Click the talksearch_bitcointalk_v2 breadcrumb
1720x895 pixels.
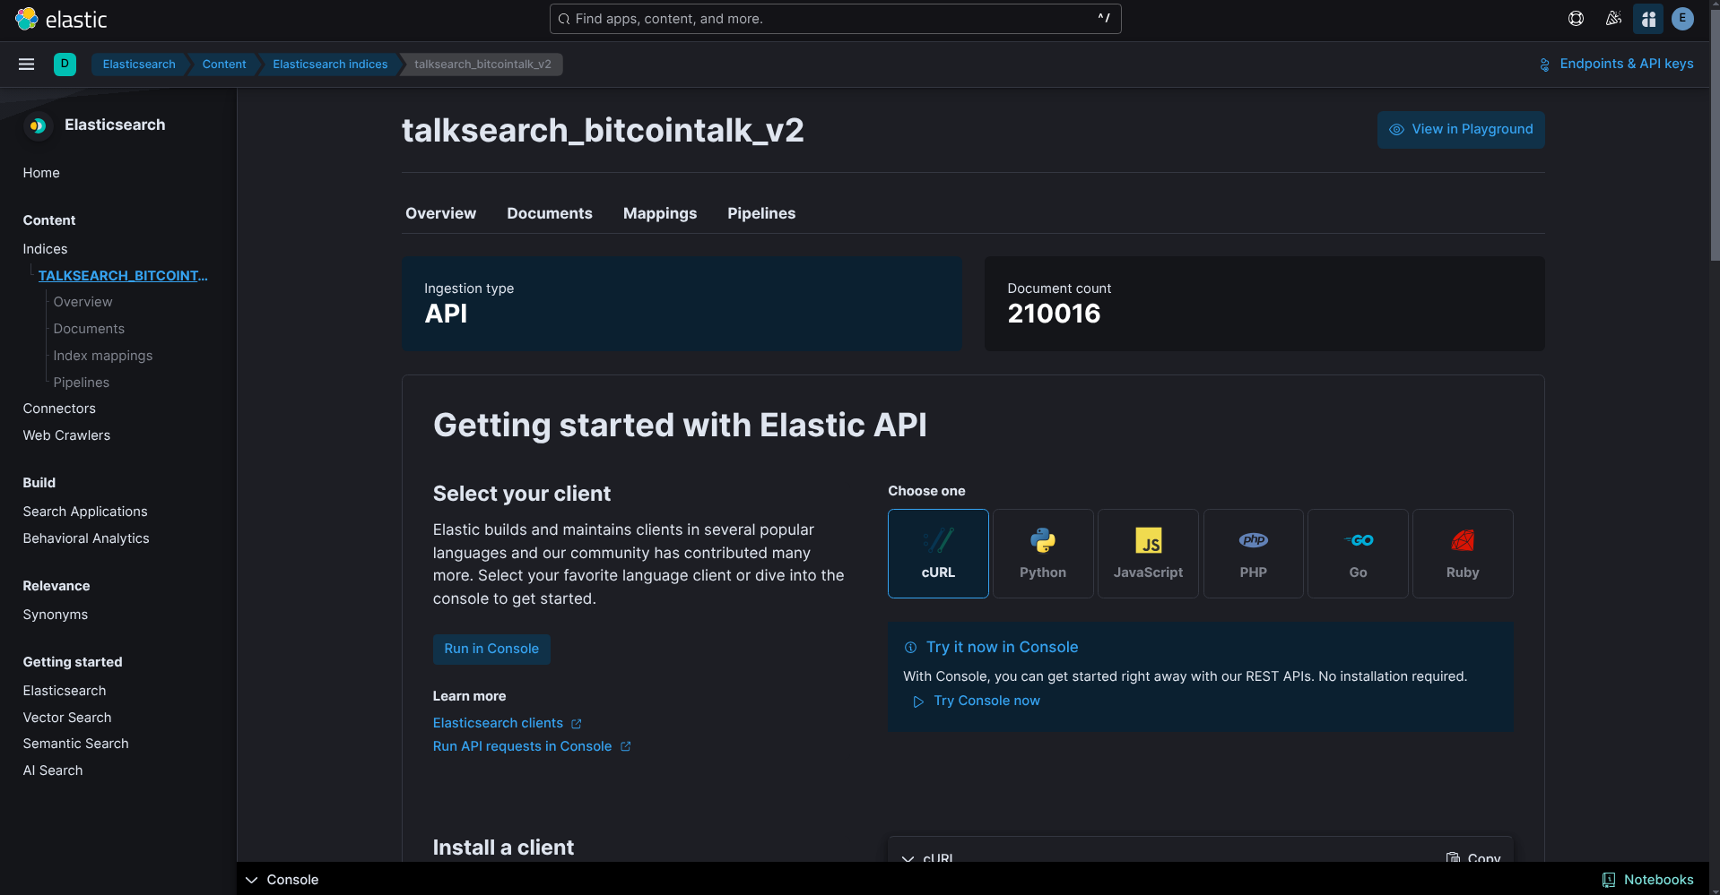pos(482,65)
